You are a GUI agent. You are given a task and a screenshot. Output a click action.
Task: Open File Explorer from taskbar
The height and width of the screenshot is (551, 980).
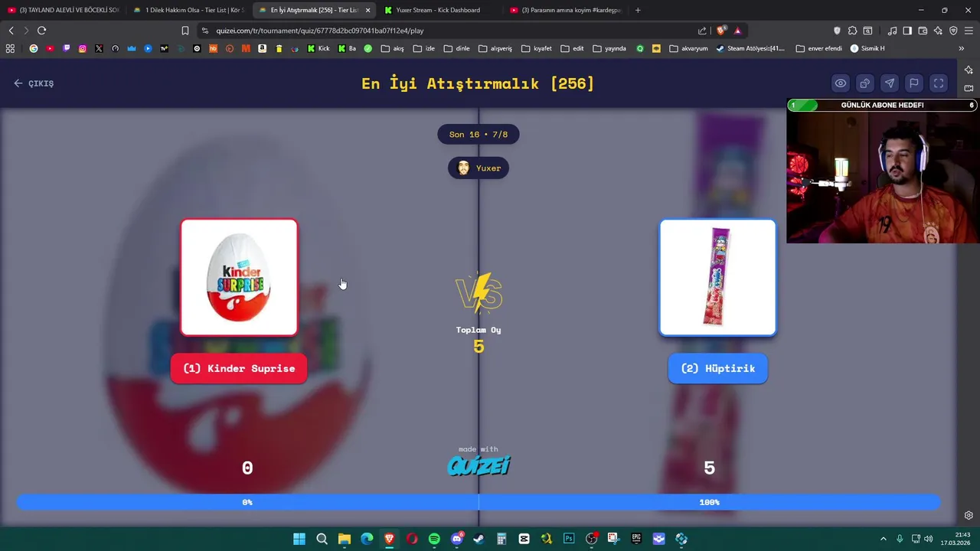coord(345,539)
